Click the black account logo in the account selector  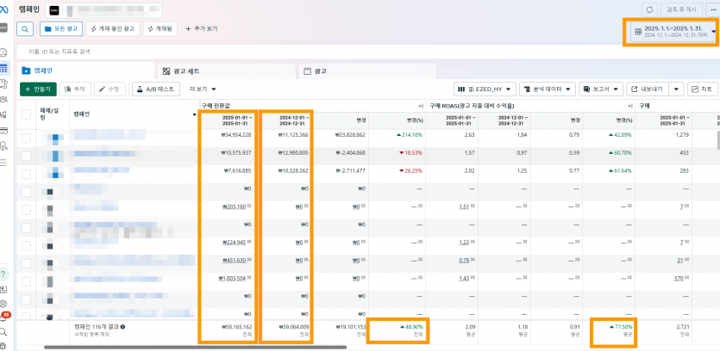click(x=54, y=10)
